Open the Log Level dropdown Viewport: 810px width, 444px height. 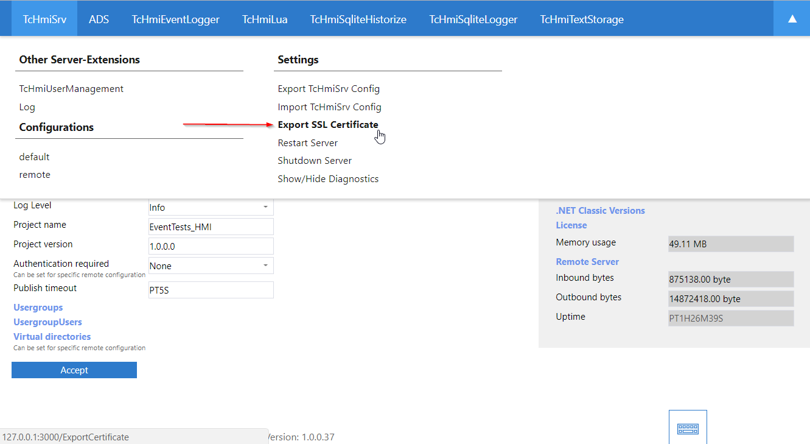[x=211, y=207]
